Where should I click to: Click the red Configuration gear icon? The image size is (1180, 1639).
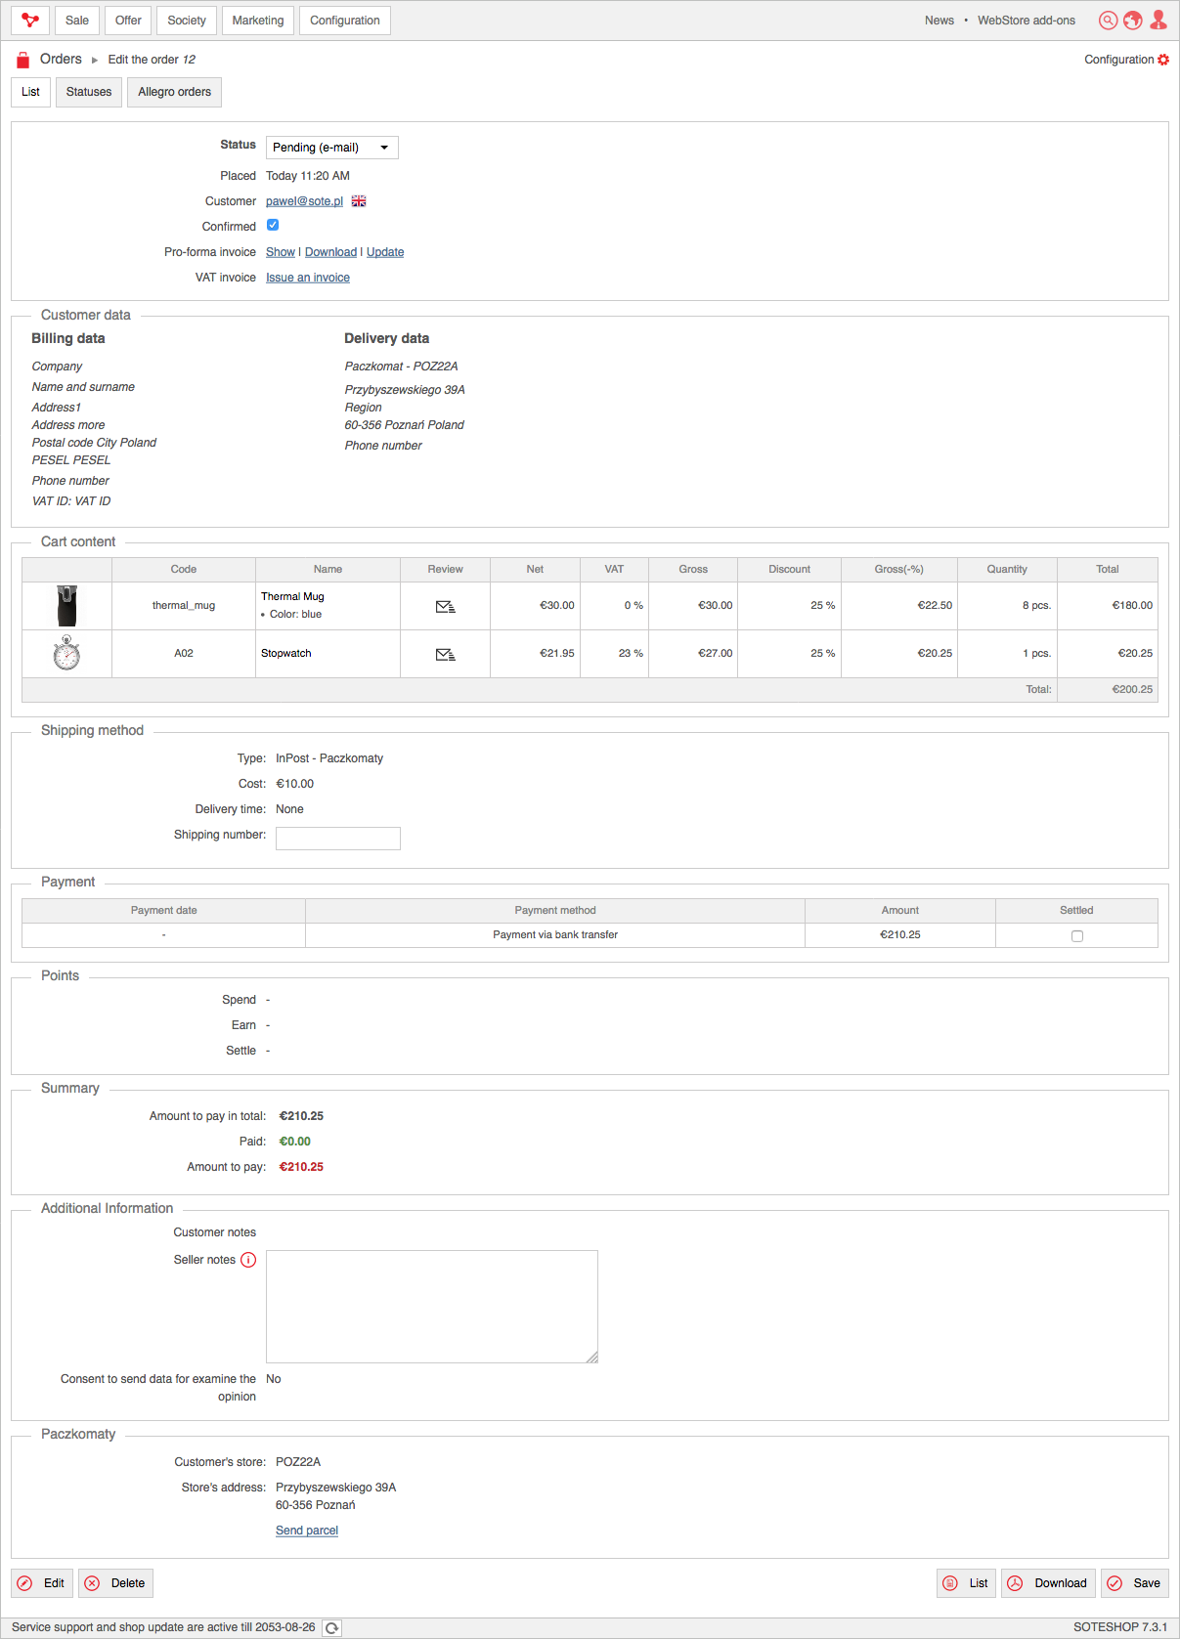pos(1163,60)
